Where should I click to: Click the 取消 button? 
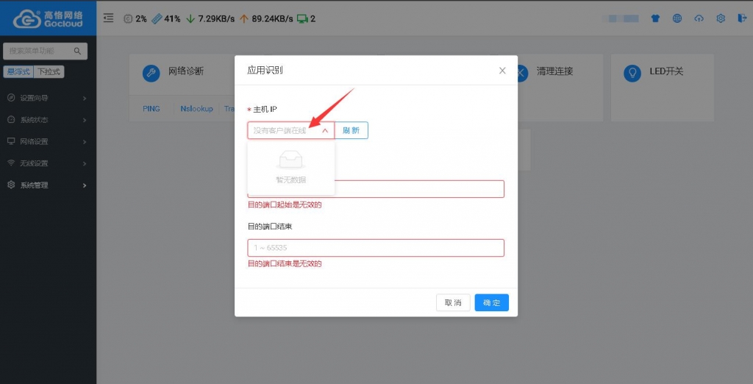[x=453, y=303]
